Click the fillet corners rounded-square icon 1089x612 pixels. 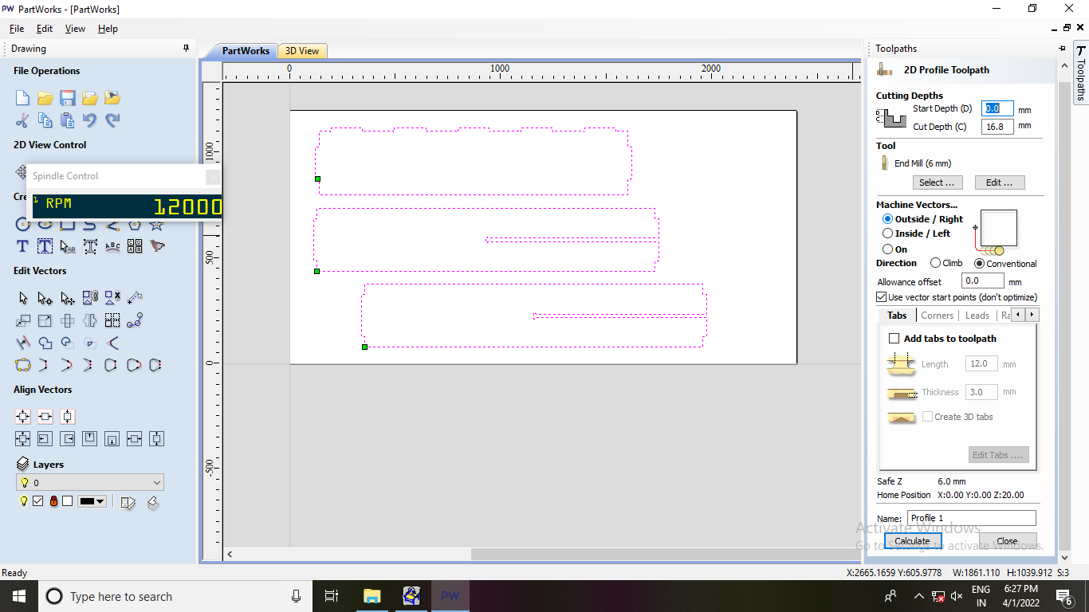coord(22,365)
